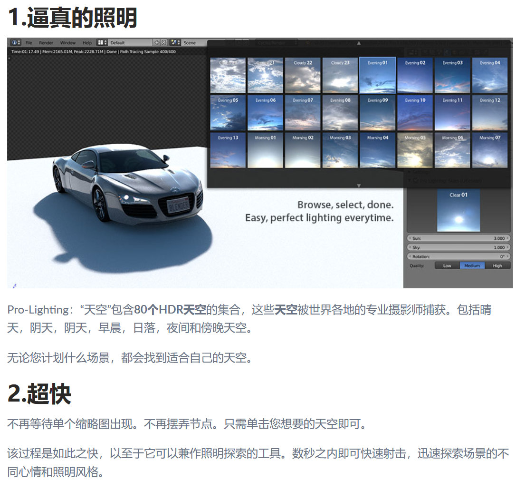Open the File menu in Blender
The image size is (516, 481).
pos(29,43)
